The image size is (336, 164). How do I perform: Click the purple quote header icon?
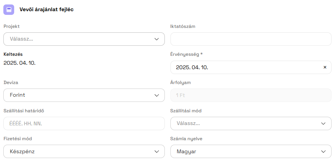(9, 10)
